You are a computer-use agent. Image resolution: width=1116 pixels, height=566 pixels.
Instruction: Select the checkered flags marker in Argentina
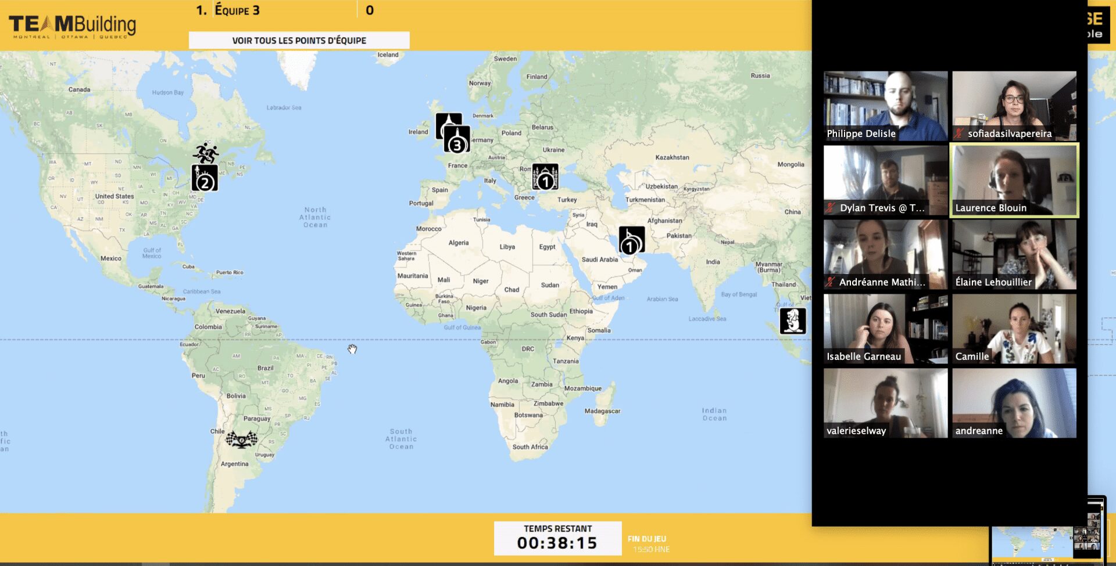point(242,439)
